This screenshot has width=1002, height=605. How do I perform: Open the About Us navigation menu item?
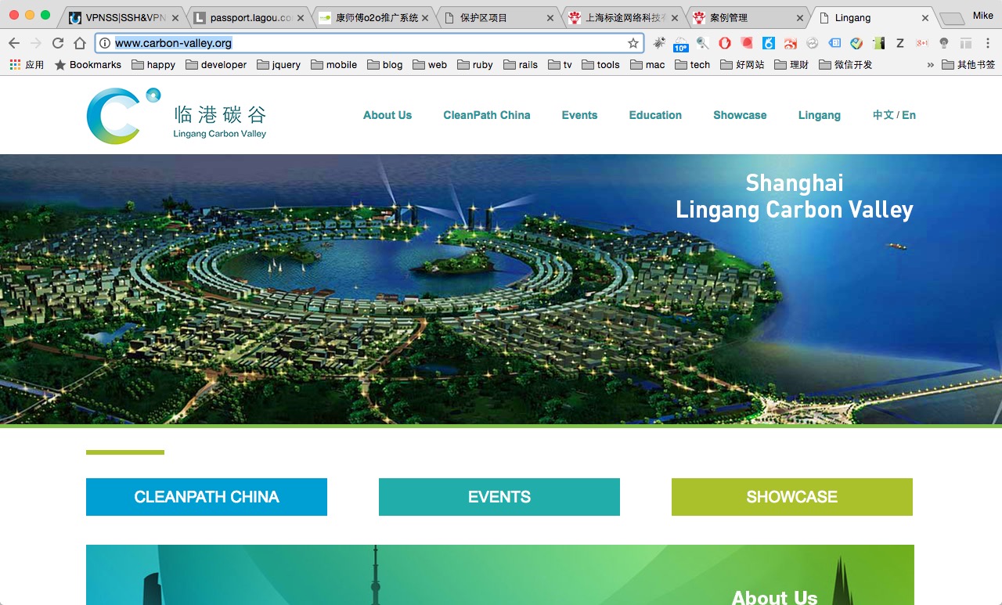[387, 115]
